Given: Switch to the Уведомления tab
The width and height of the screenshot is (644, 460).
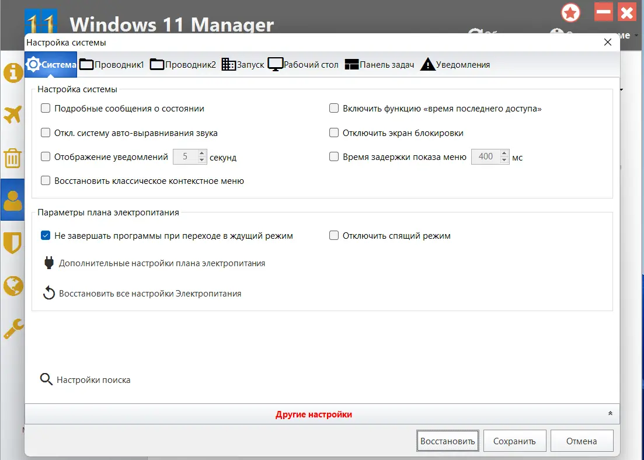Looking at the screenshot, I should [455, 64].
